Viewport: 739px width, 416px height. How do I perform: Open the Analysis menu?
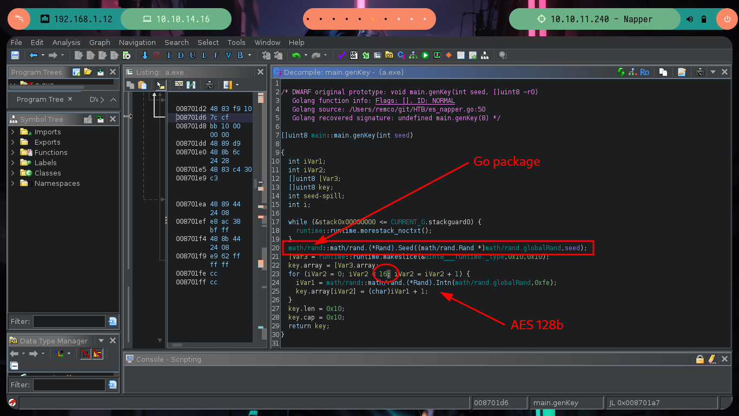66,42
